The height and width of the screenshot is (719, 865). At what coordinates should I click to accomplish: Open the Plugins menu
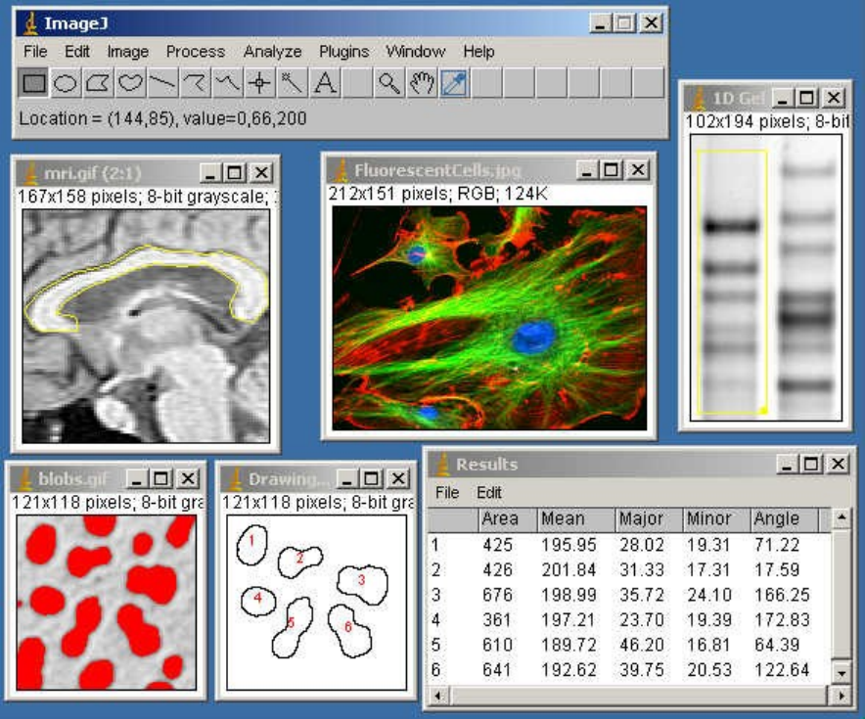[x=343, y=52]
